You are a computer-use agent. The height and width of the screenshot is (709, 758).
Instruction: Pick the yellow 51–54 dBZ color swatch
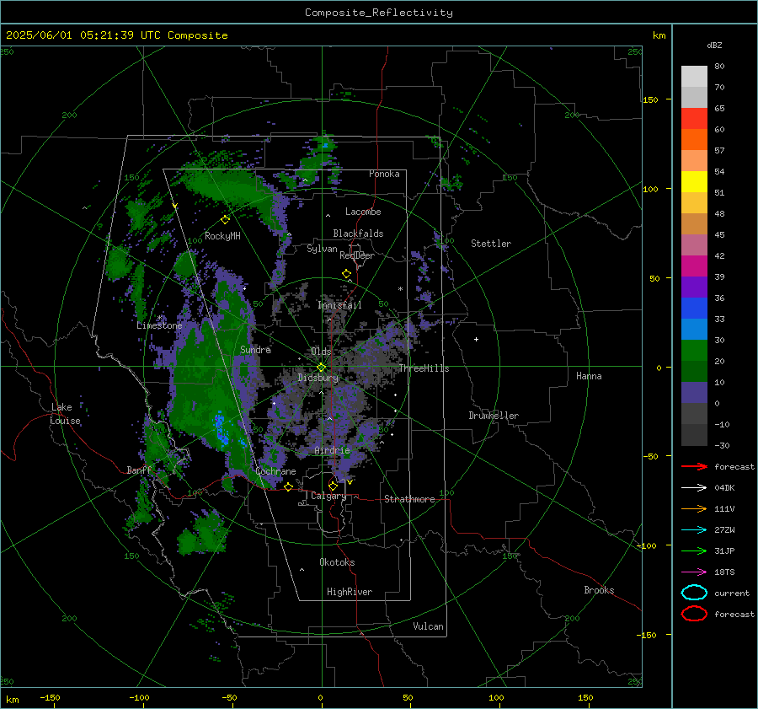coord(694,181)
